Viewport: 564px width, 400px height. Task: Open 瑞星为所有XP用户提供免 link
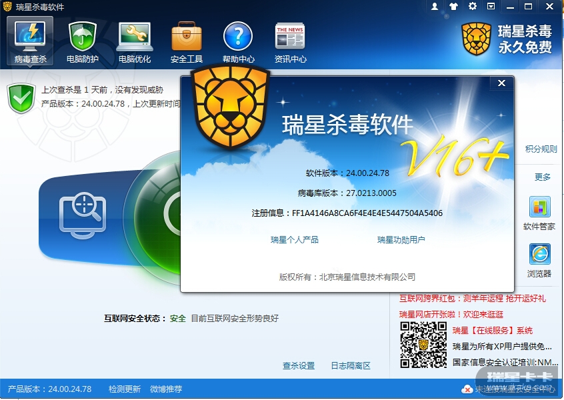pos(502,347)
